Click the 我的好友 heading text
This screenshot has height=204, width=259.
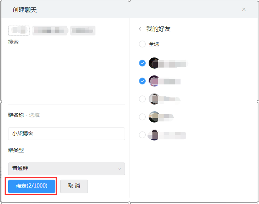point(158,29)
